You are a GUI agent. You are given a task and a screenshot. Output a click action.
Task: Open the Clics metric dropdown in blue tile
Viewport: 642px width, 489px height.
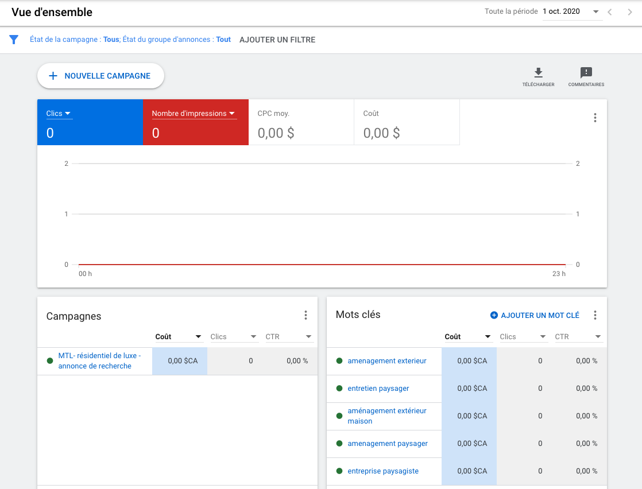point(59,113)
